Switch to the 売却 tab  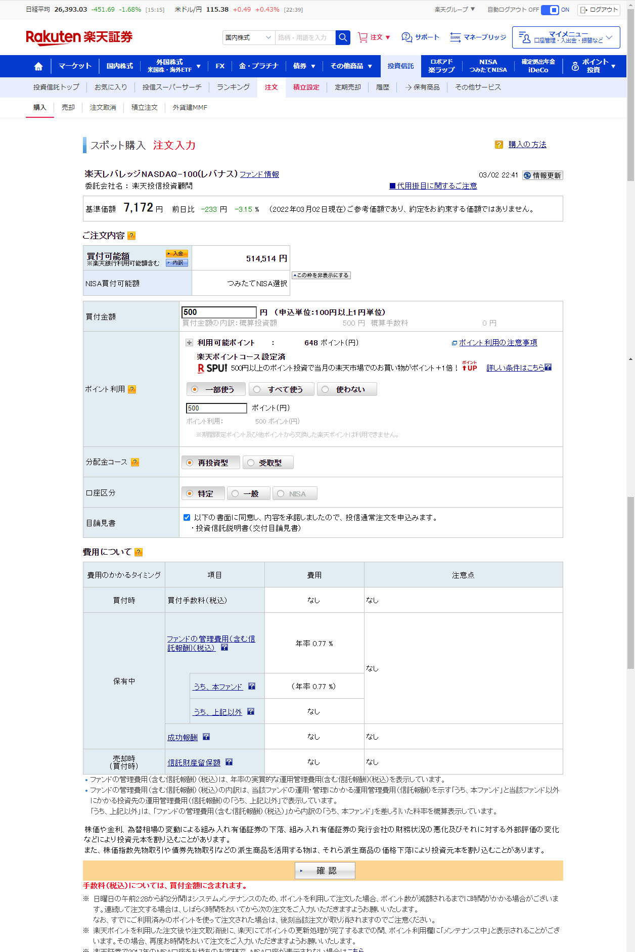(68, 108)
